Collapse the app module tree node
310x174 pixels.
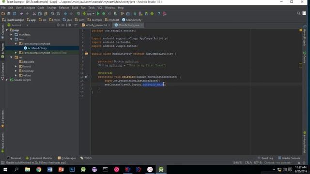[x=7, y=30]
